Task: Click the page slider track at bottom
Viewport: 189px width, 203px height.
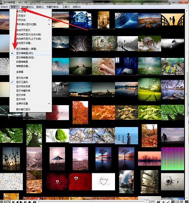Action: click(x=92, y=201)
